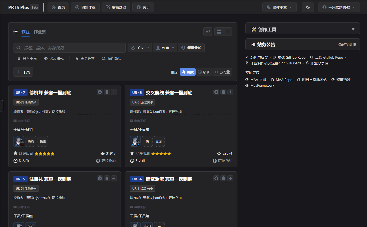Toggle dark mode moon icon
This screenshot has width=367, height=227.
308,7
